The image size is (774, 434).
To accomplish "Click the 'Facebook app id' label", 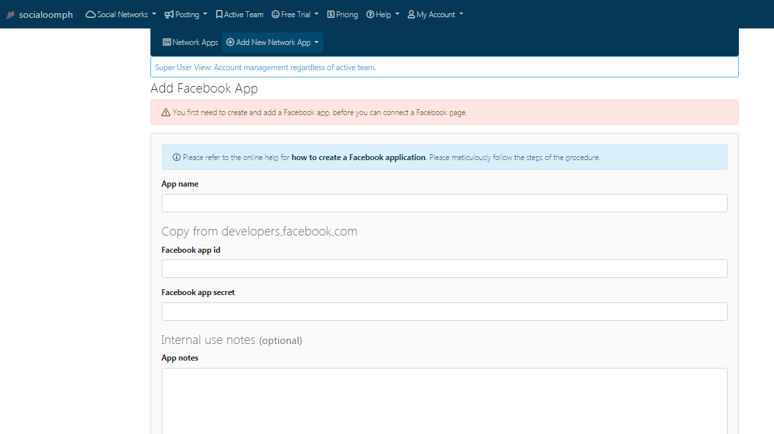I will coord(191,250).
